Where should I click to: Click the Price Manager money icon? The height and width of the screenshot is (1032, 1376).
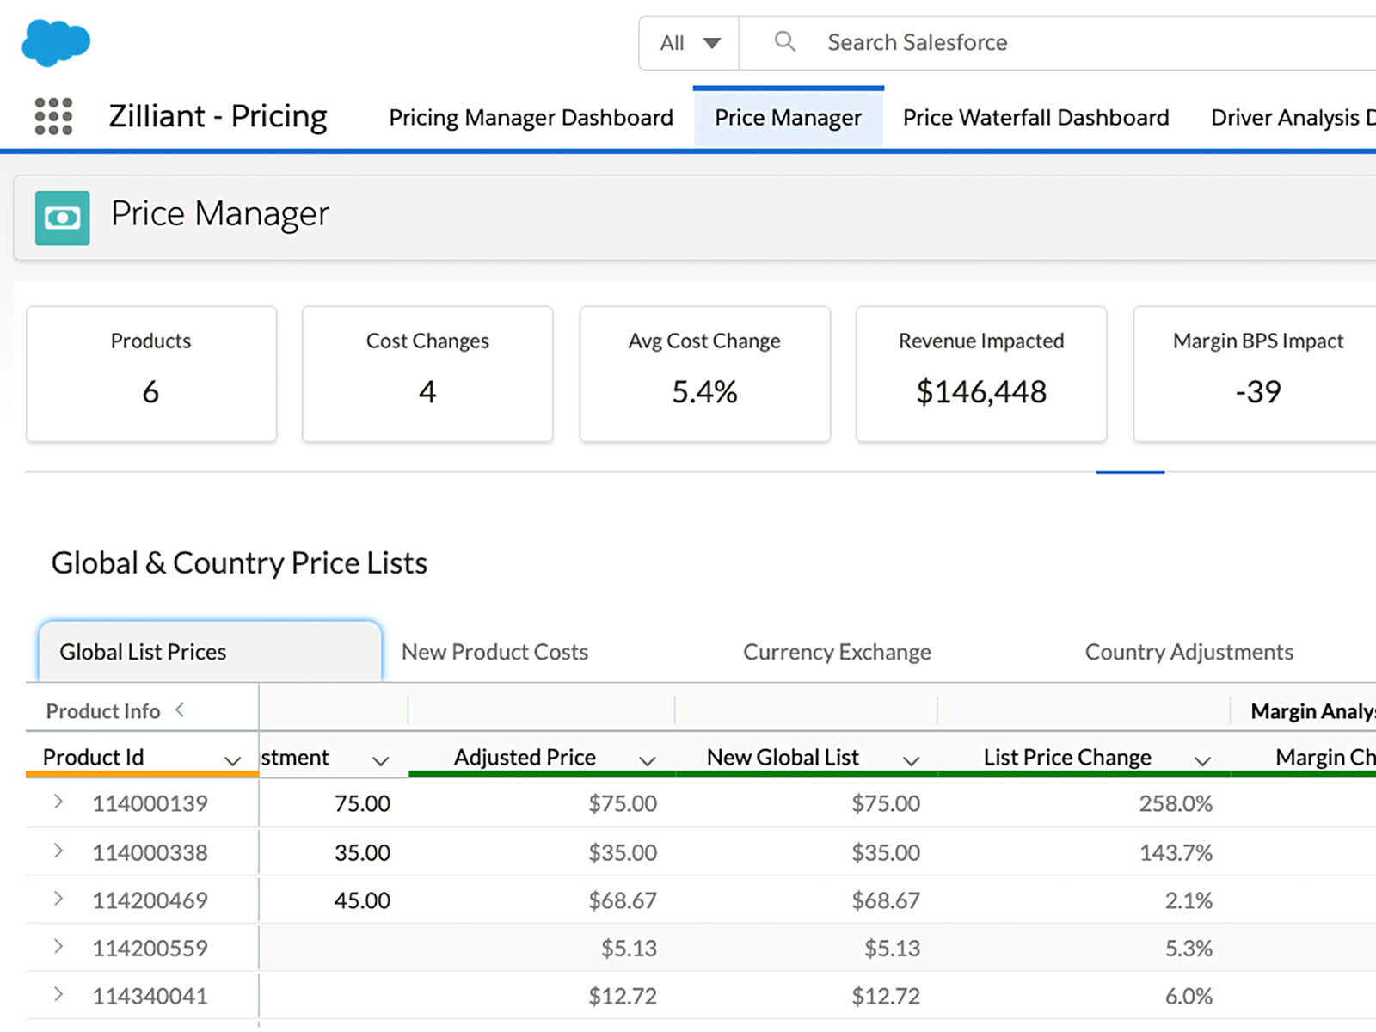pos(63,218)
